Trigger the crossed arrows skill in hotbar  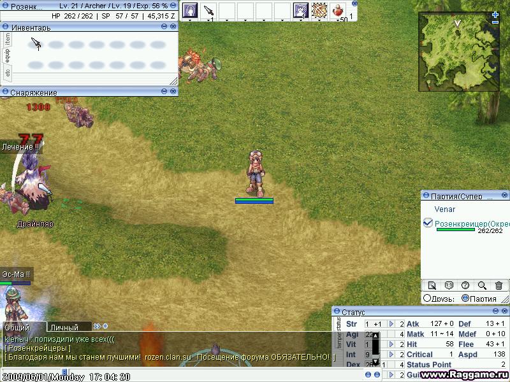319,10
